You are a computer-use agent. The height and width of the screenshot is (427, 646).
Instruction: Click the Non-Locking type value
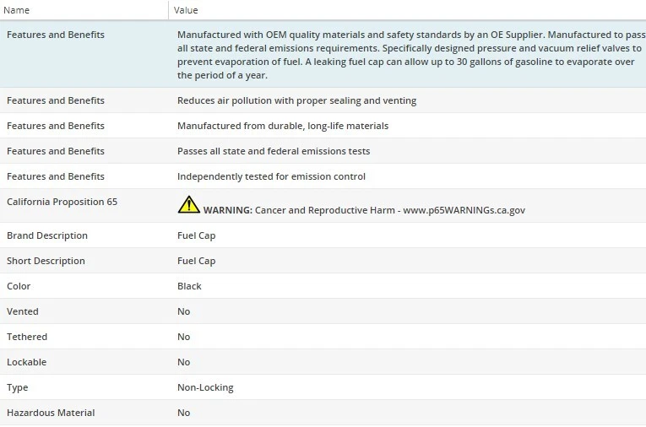205,387
